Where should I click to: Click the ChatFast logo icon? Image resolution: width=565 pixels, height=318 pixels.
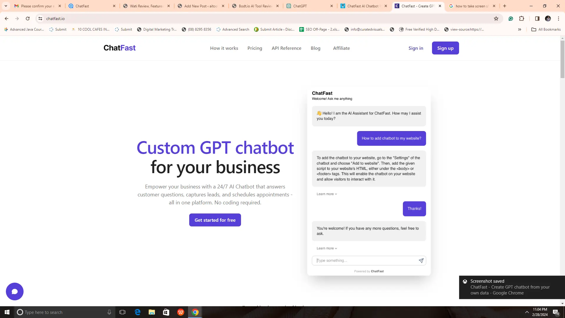pos(119,48)
